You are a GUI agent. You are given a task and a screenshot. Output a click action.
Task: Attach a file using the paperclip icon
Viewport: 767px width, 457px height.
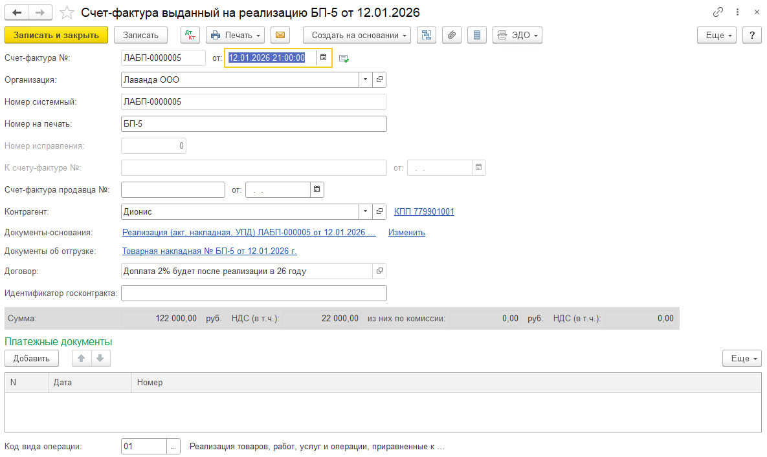click(x=452, y=35)
